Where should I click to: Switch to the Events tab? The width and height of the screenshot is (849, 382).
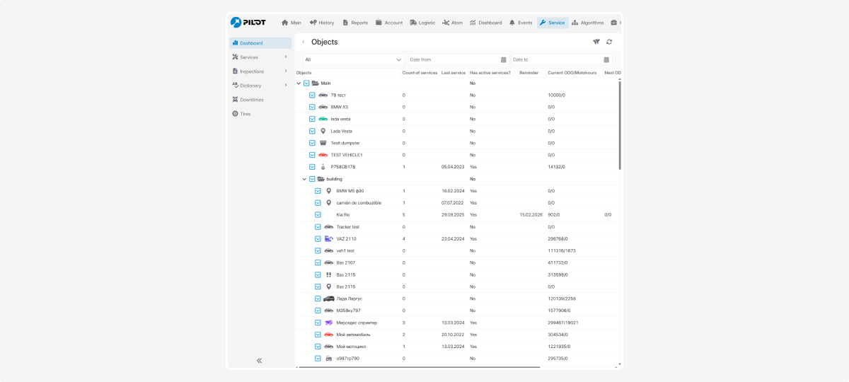[520, 23]
